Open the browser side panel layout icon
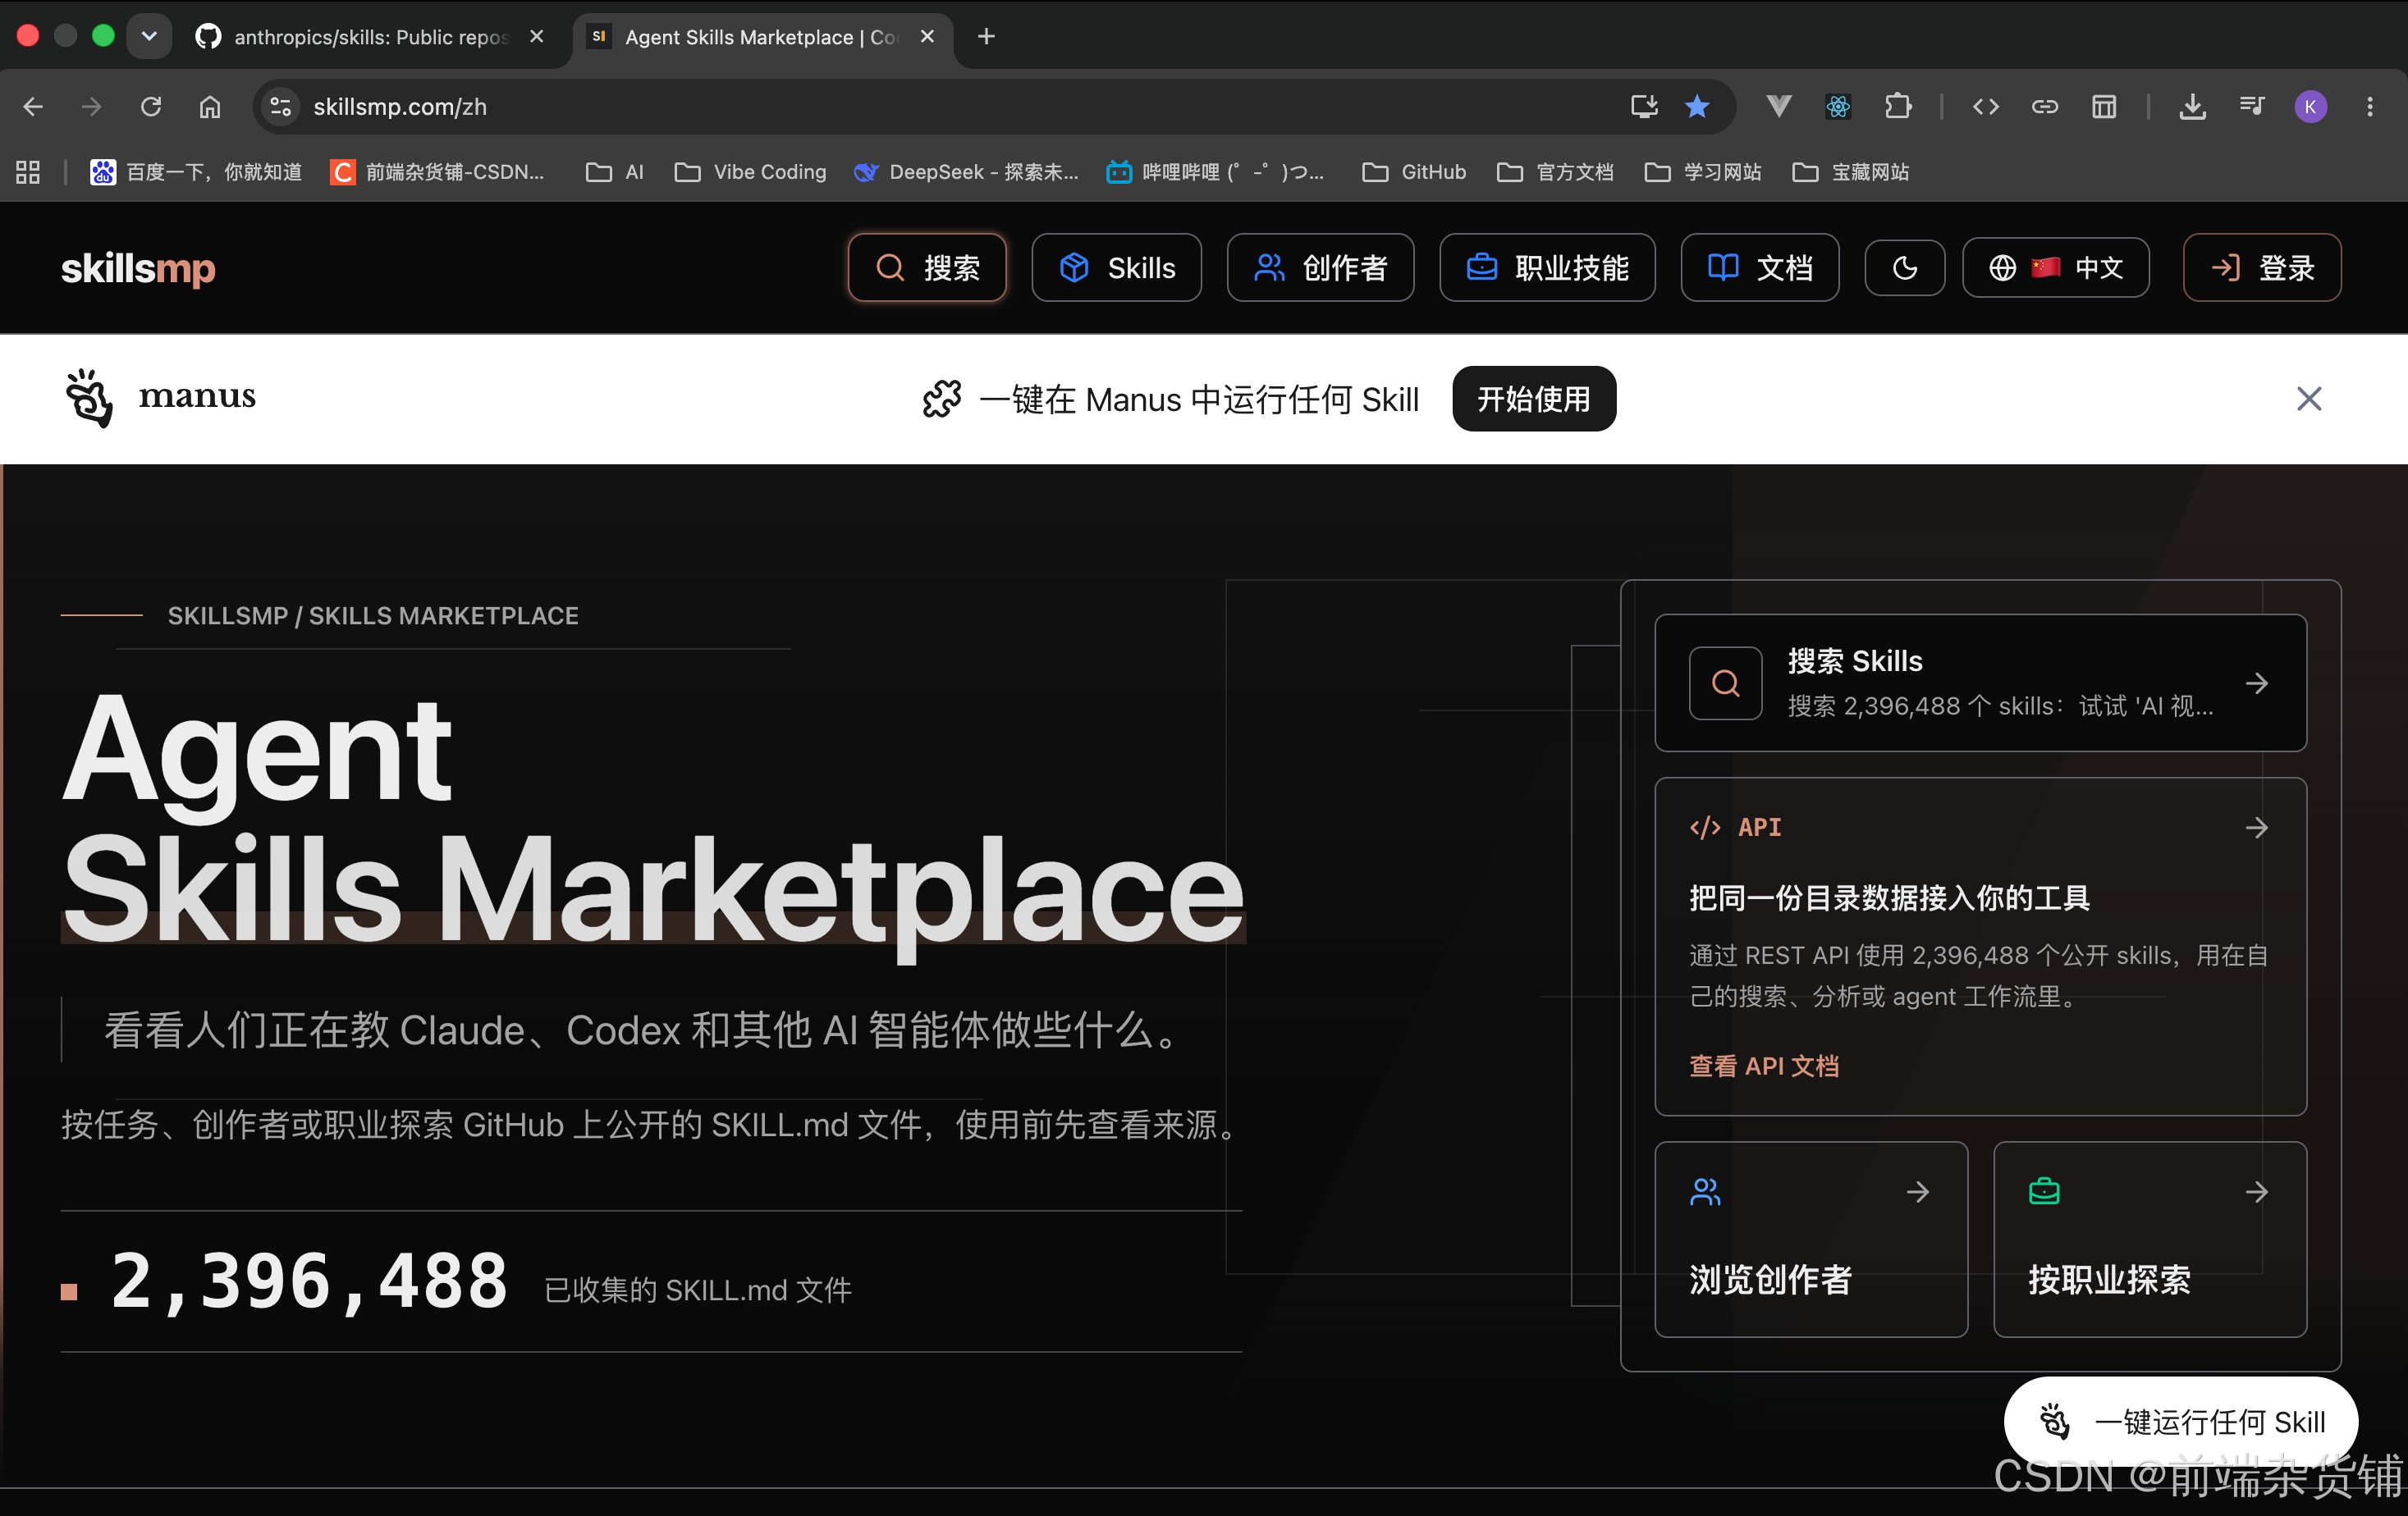This screenshot has width=2408, height=1516. 2104,106
